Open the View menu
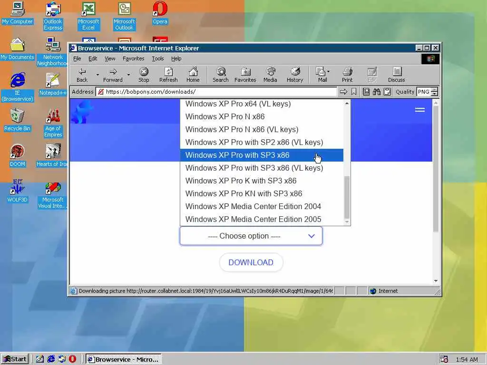This screenshot has width=487, height=365. click(x=110, y=58)
